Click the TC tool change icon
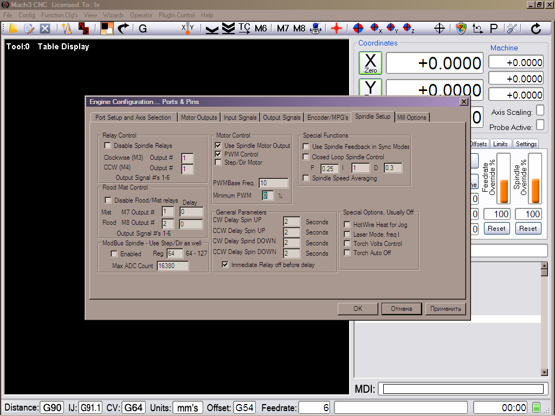 pyautogui.click(x=244, y=28)
